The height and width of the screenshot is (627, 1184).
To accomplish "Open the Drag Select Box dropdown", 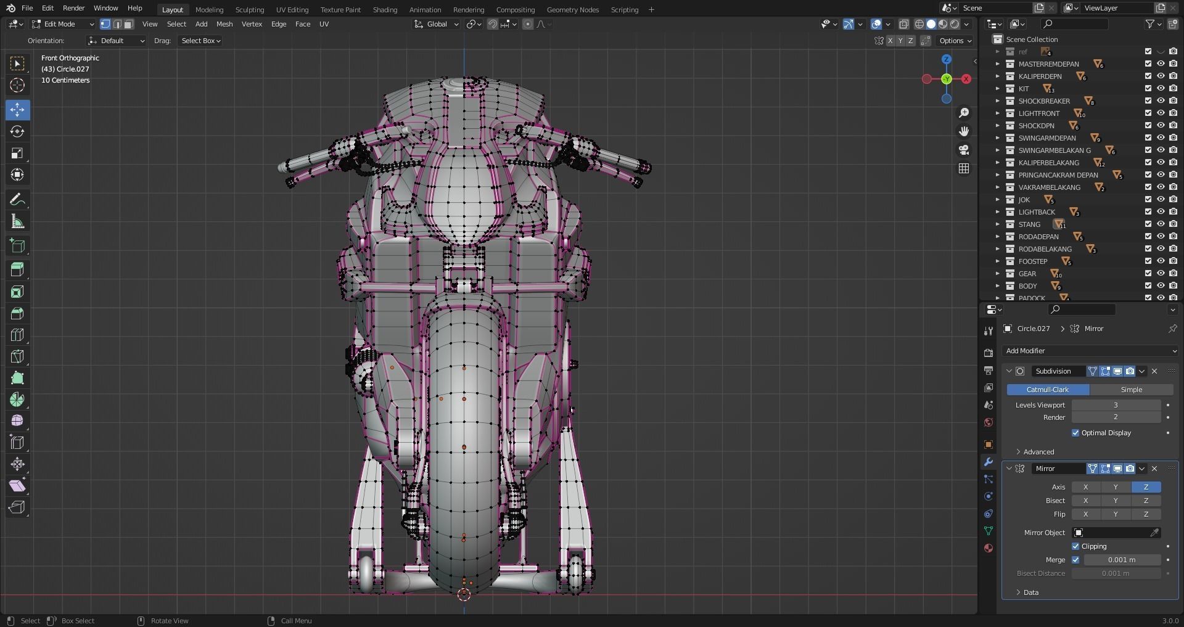I will [x=200, y=41].
